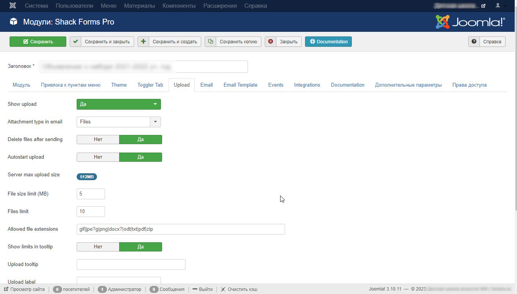
Task: Set Autostart upload to Да
Action: (141, 157)
